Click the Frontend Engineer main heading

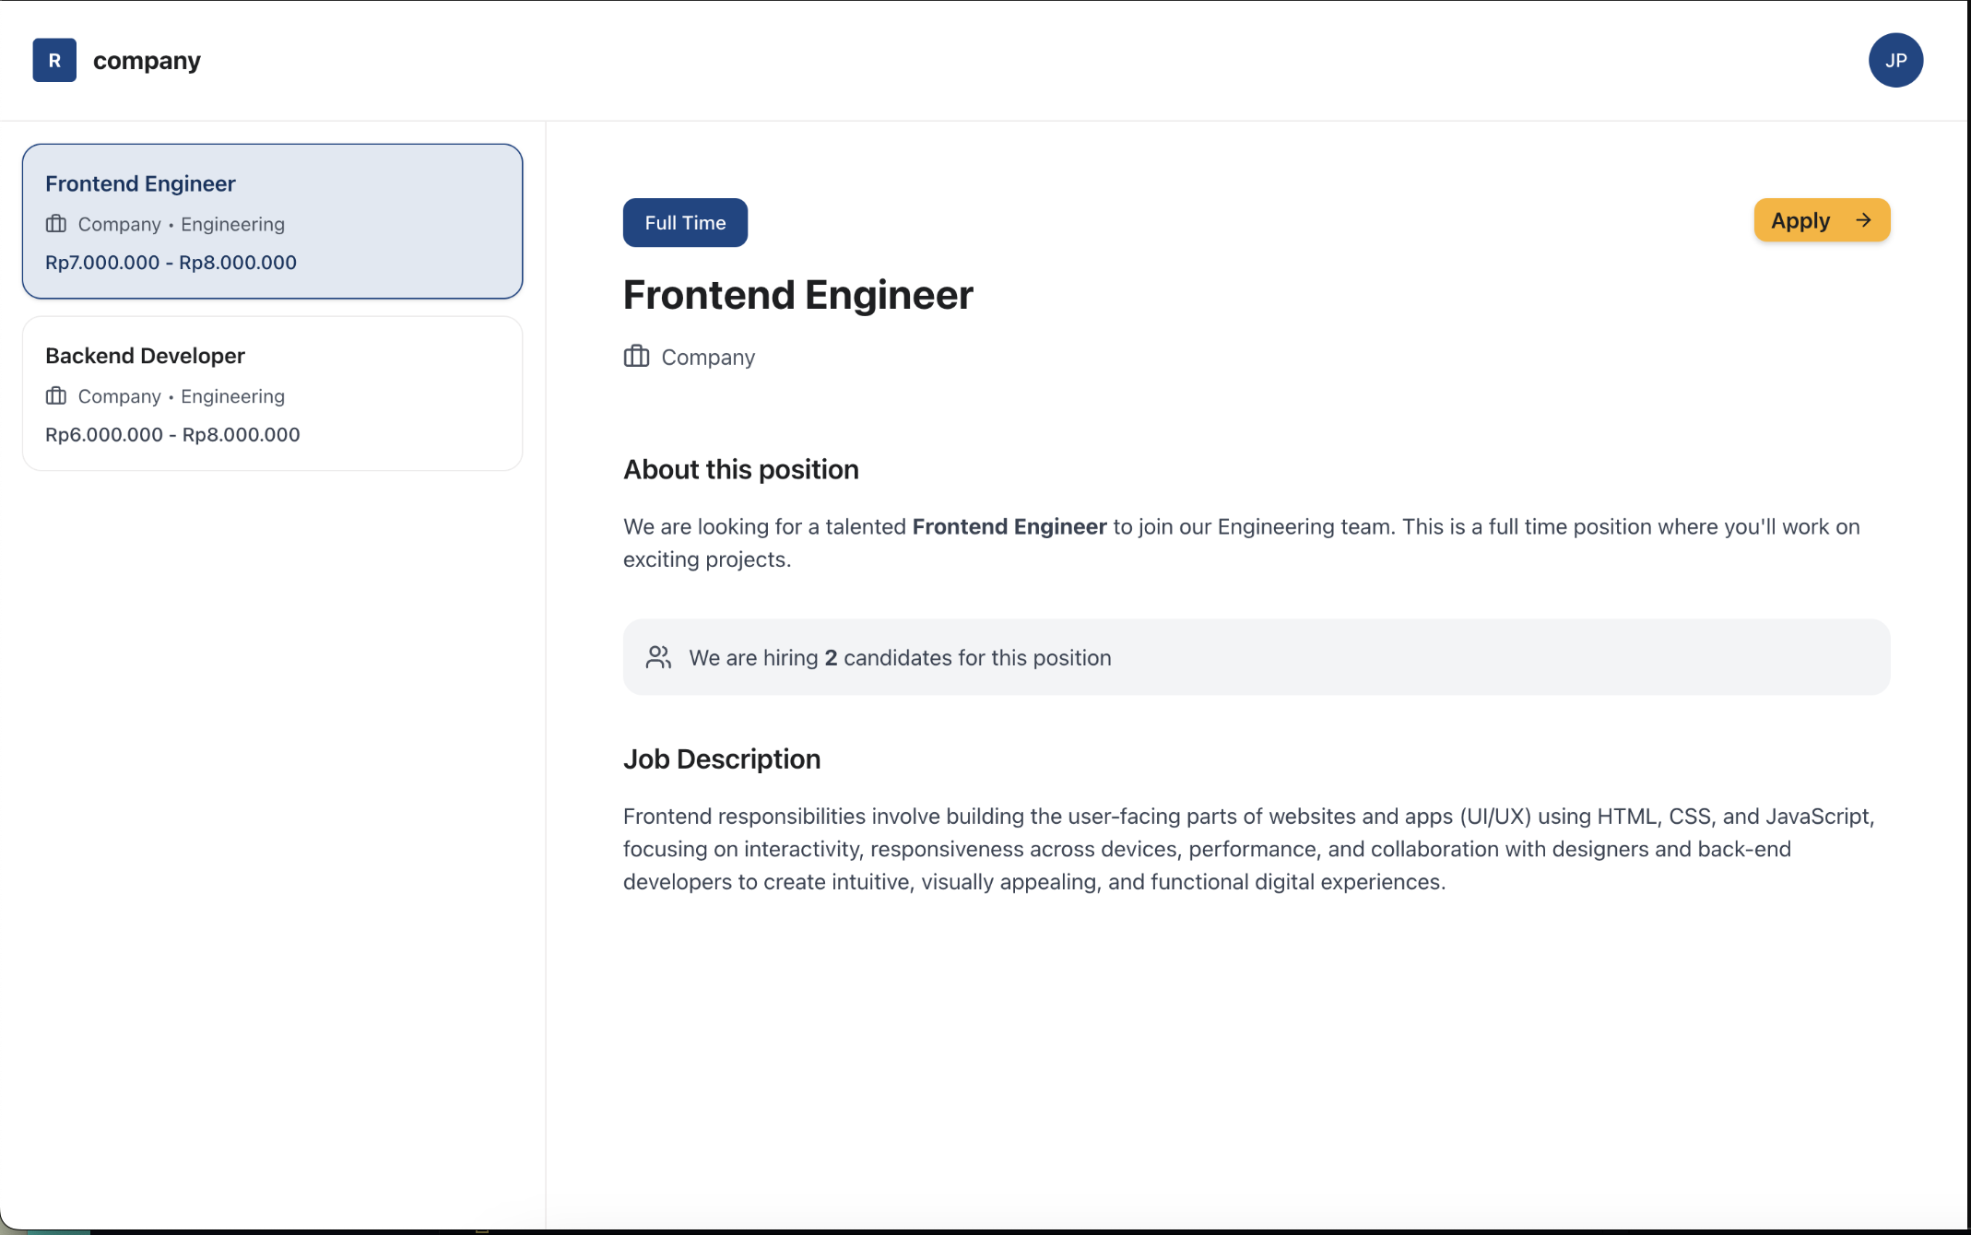click(797, 295)
